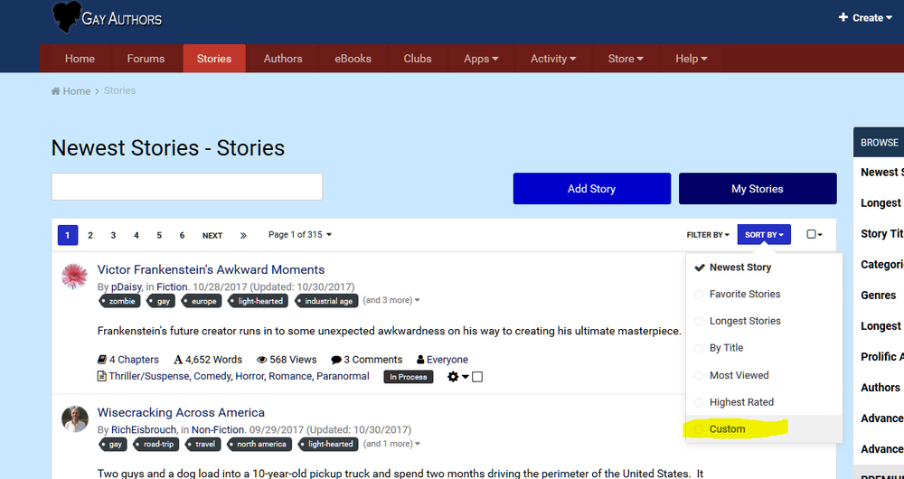Click the Gay Authors logo

click(108, 18)
